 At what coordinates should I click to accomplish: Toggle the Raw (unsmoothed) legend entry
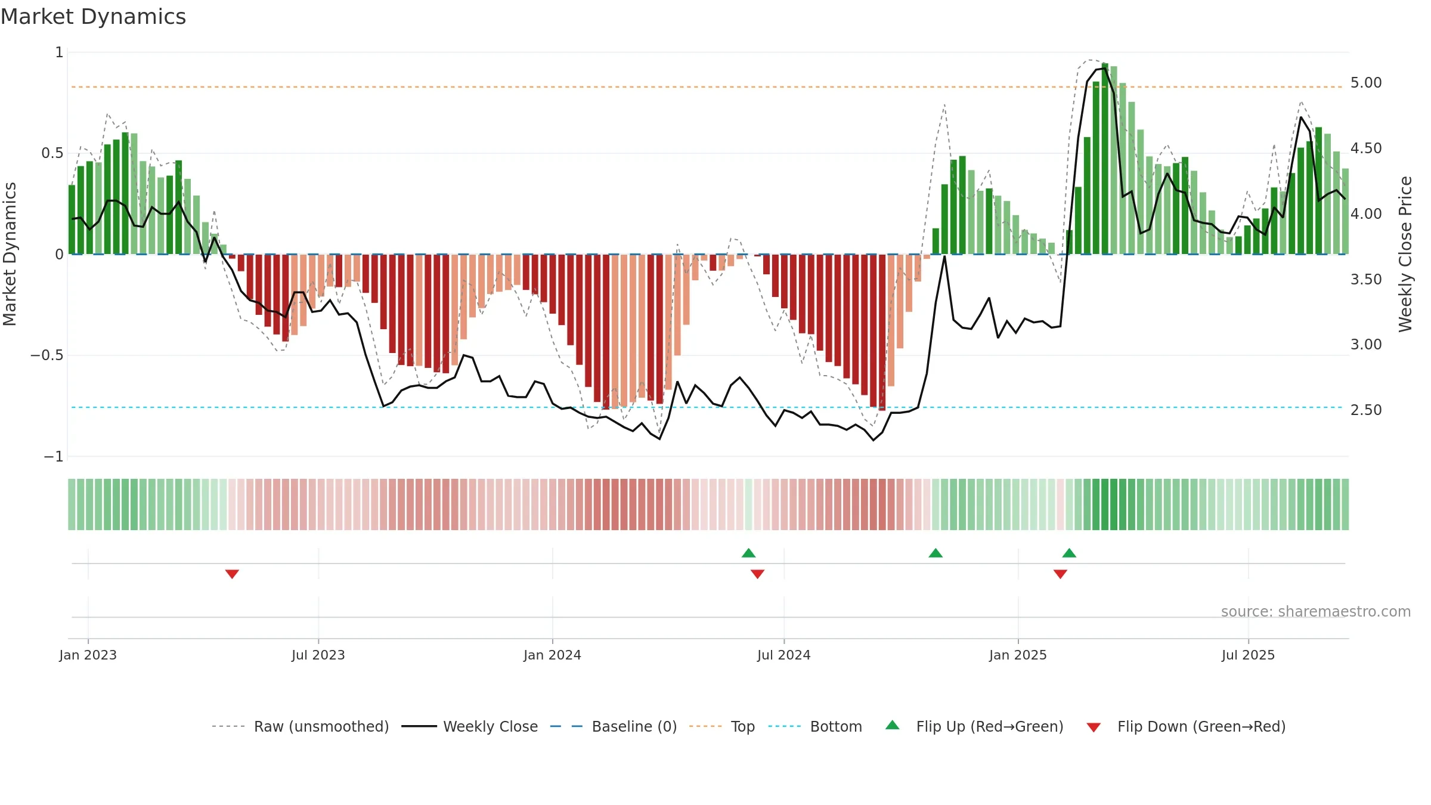pos(301,726)
